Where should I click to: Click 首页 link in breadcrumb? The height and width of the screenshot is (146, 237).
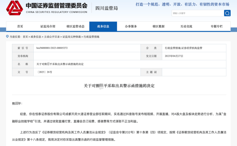click(x=25, y=37)
